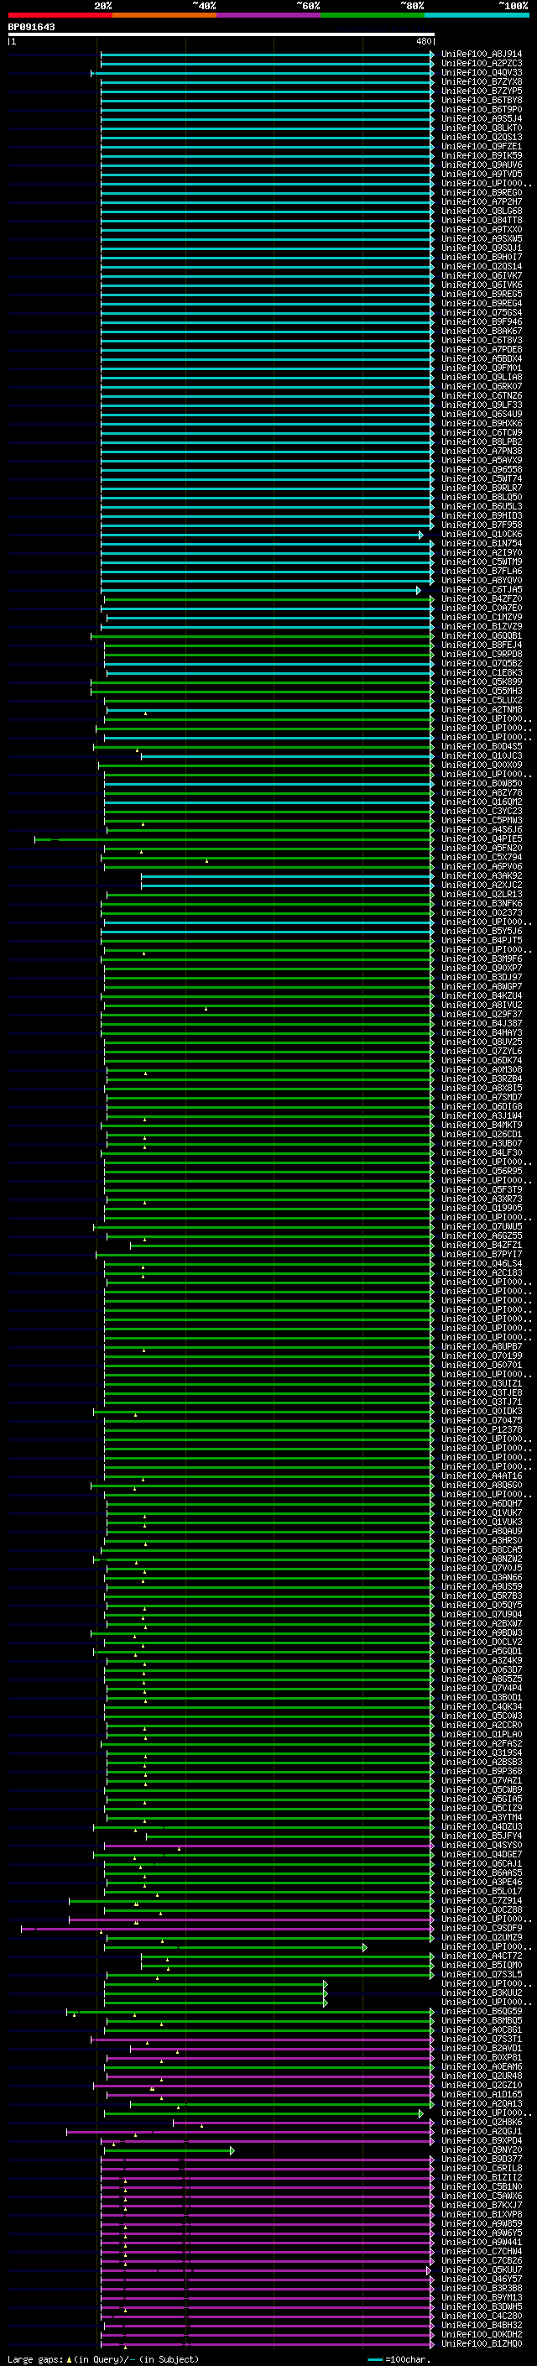Select the label UniRef100_A5BDX4

(x=481, y=358)
